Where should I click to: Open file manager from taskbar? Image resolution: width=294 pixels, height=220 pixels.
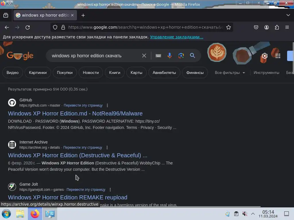(20, 214)
